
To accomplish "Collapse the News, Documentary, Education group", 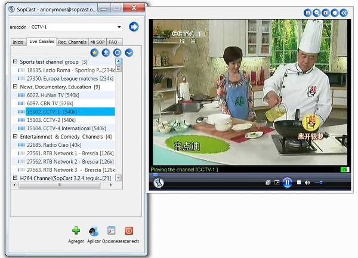I will (15, 87).
